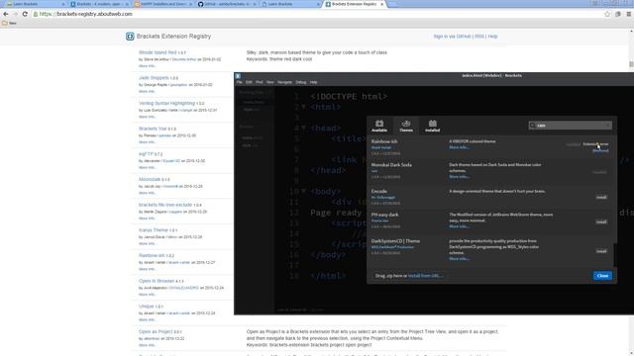634x356 pixels.
Task: Click the Extension Manager search field
Action: coord(571,126)
